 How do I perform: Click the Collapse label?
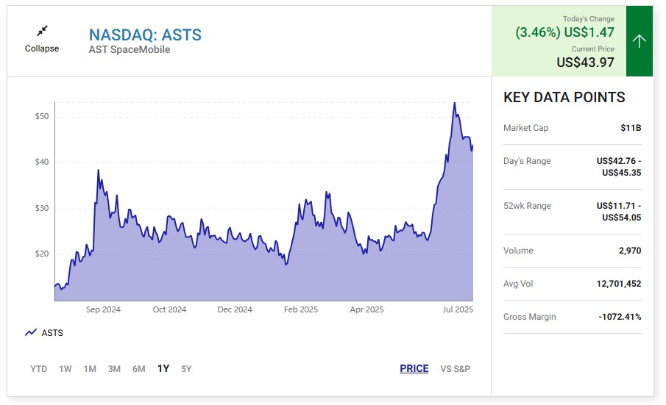coord(42,49)
